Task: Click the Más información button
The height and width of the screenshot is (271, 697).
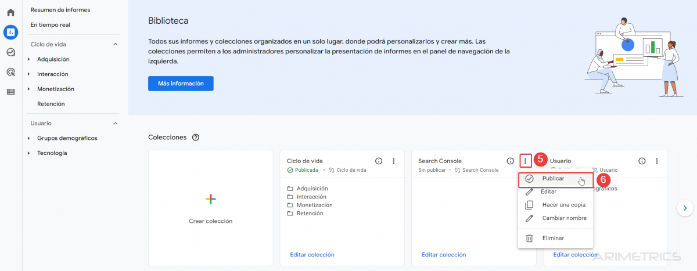Action: pos(181,84)
